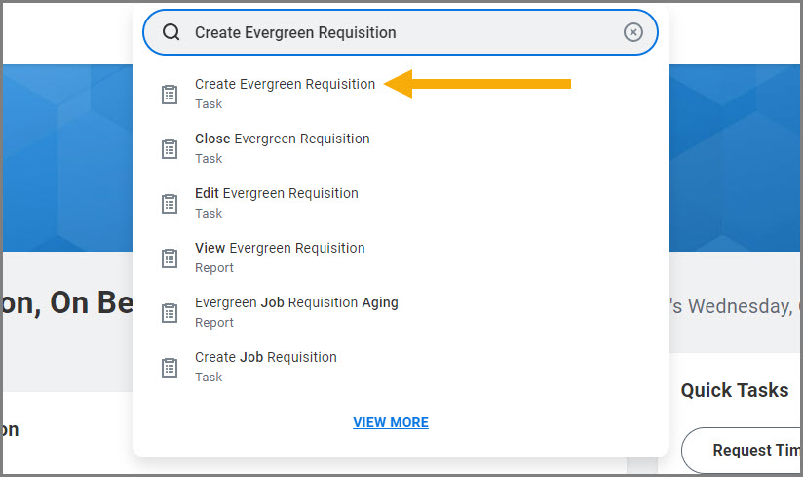Pick the Create Job Requisition task
Viewport: 803px width, 477px height.
click(x=266, y=358)
